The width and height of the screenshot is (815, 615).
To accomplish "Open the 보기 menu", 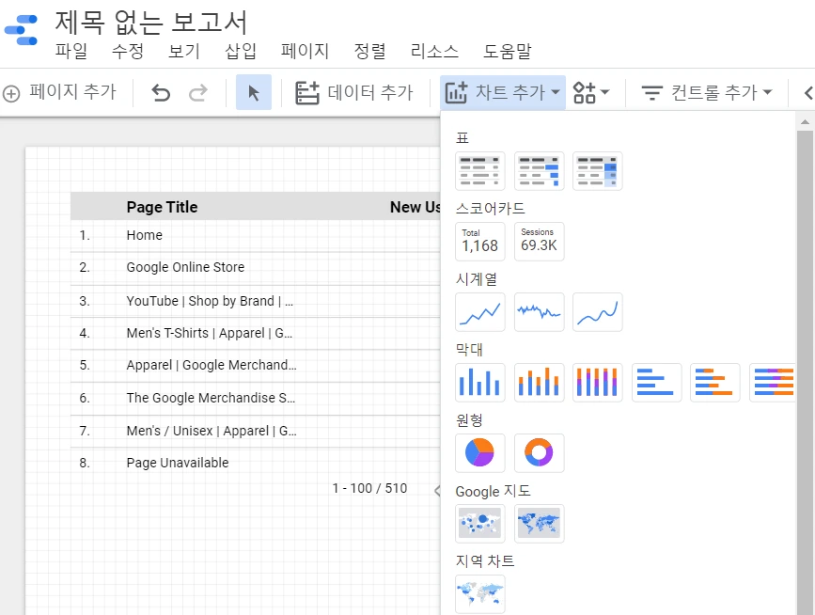I will click(184, 51).
